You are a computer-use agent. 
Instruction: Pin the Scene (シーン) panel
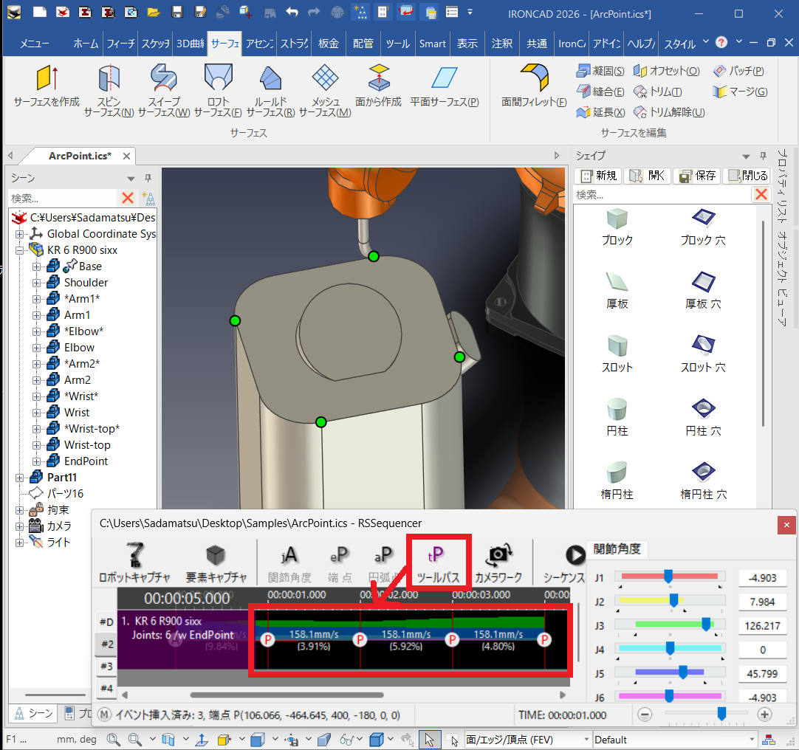click(148, 178)
